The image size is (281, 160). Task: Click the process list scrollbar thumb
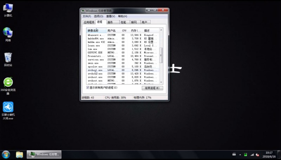pos(161,55)
